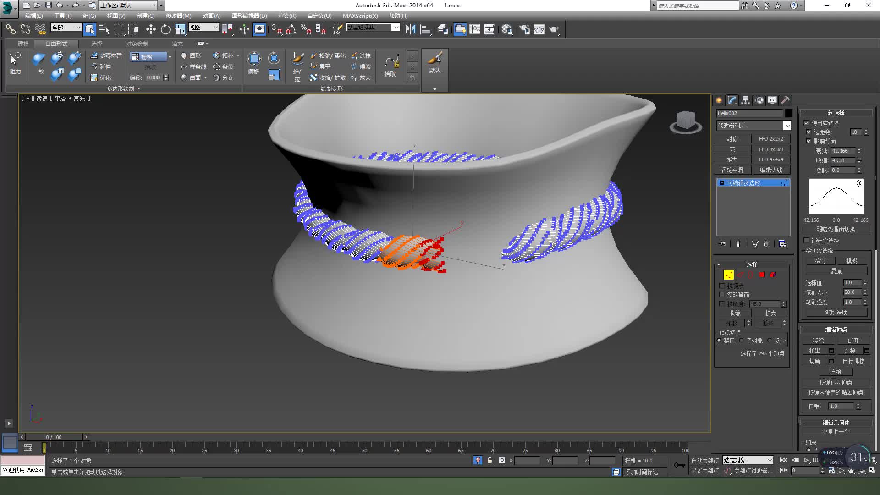
Task: Expand the 可编辑多边形 stack entry
Action: tap(722, 183)
